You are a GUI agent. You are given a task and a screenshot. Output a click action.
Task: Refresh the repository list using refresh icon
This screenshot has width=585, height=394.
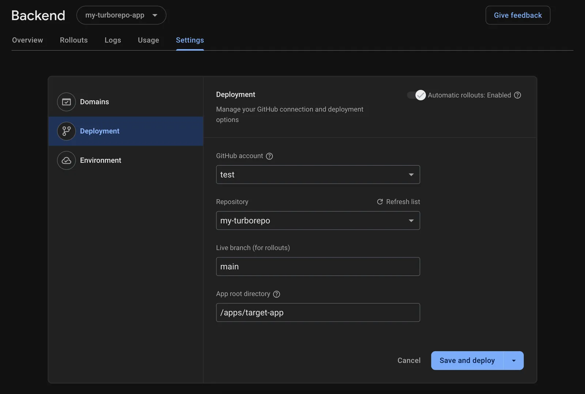[x=380, y=202]
